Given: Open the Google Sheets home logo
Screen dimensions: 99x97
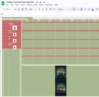Looking at the screenshot, I should tap(3, 3).
